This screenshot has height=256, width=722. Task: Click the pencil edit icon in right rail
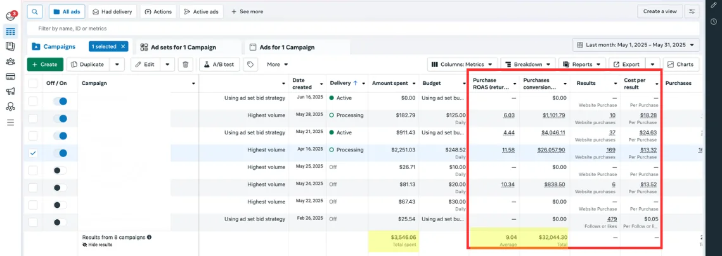coord(714,5)
